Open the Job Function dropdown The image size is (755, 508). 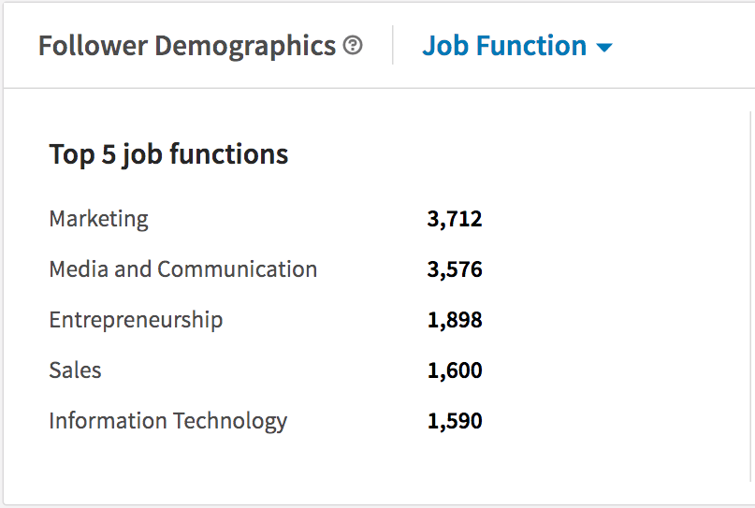517,46
